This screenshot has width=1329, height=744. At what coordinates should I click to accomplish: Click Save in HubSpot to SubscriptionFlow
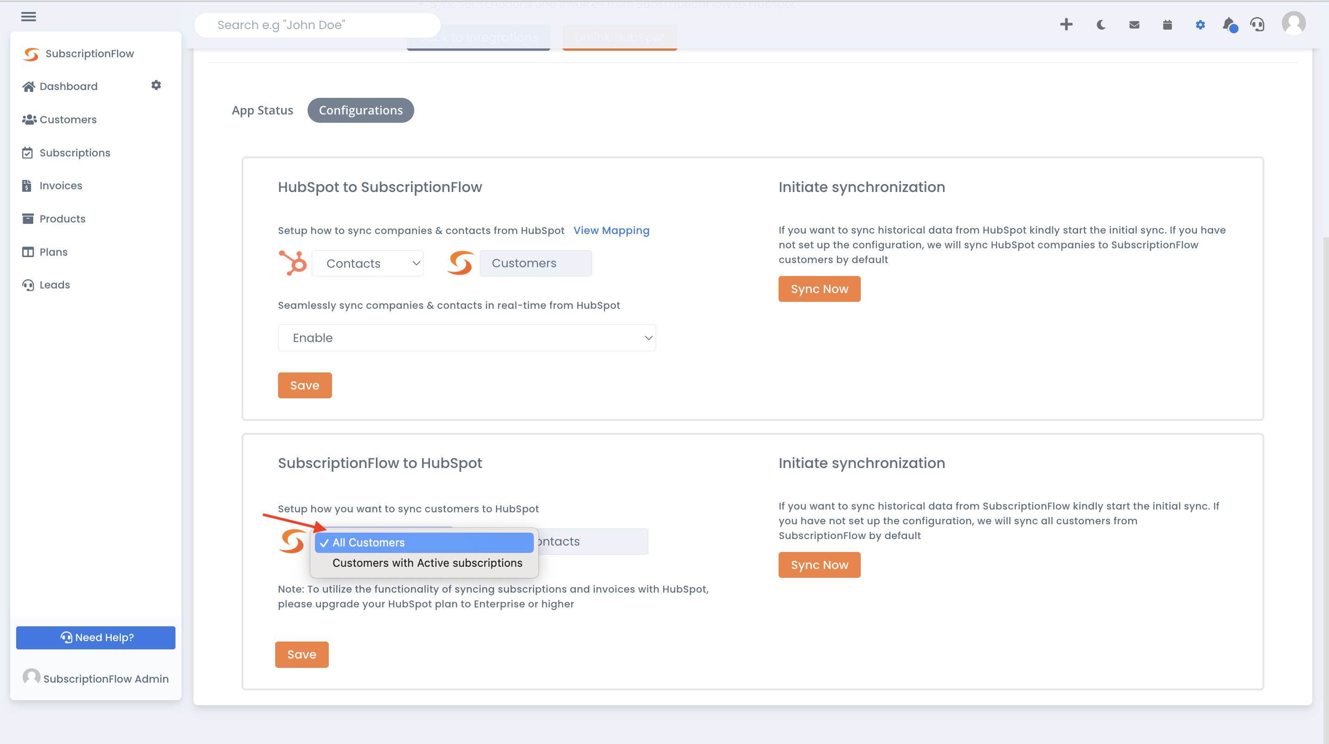[x=305, y=385]
